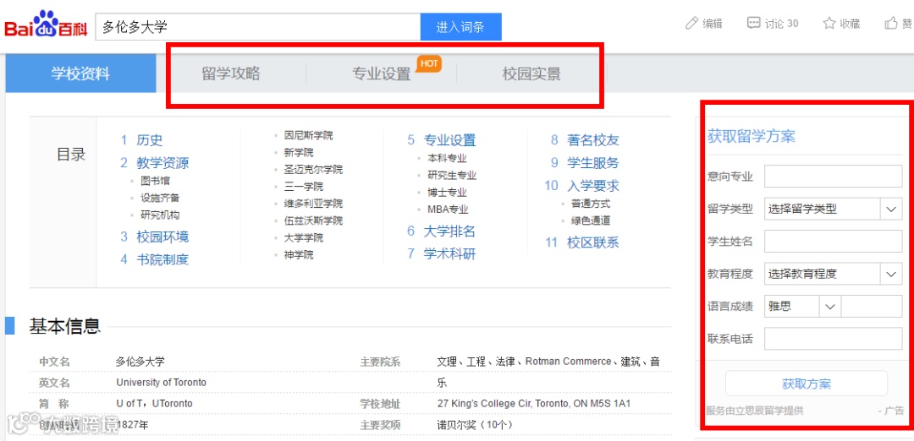Open the 新学院 entry
Viewport: 914px width, 441px height.
click(x=299, y=152)
